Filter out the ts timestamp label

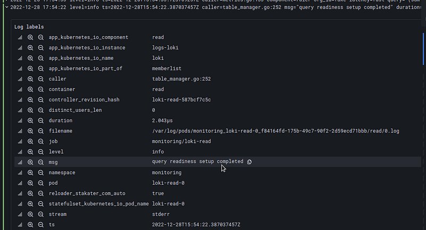coord(41,225)
